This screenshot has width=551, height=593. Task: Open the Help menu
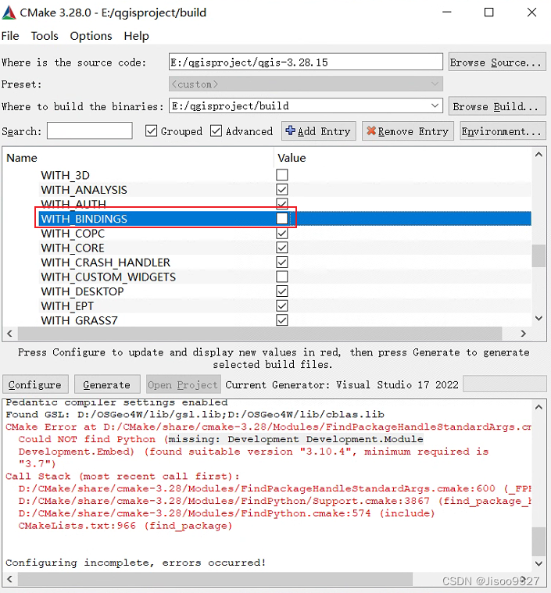[x=136, y=36]
